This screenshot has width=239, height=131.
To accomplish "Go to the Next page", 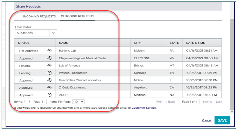I will (207, 102).
